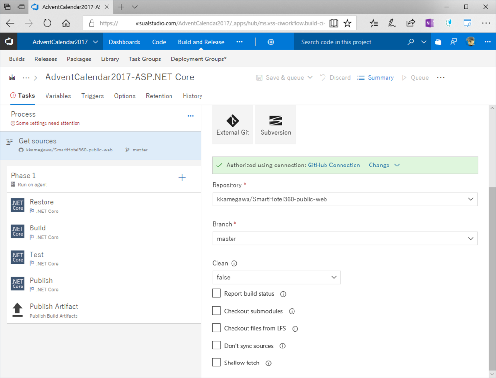Select the Publish Artifact task
496x378 pixels.
(104, 310)
